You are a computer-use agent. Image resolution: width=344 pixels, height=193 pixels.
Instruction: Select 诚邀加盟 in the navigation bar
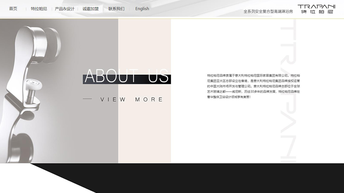pyautogui.click(x=90, y=9)
